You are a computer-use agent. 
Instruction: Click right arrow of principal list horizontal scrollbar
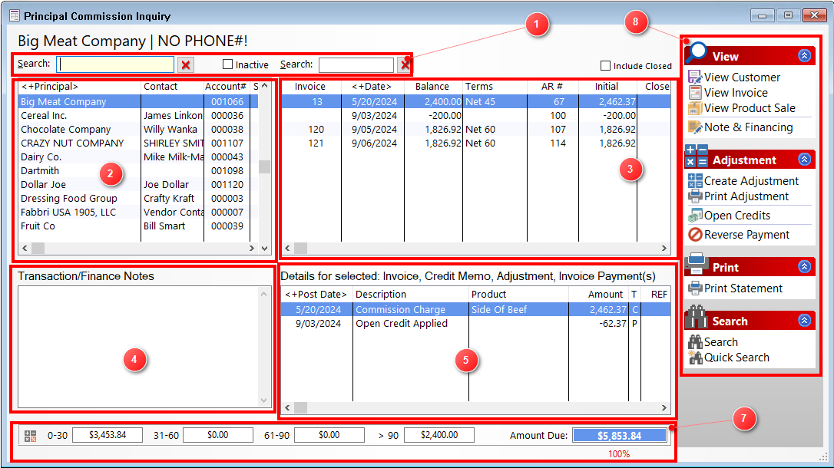[x=252, y=248]
